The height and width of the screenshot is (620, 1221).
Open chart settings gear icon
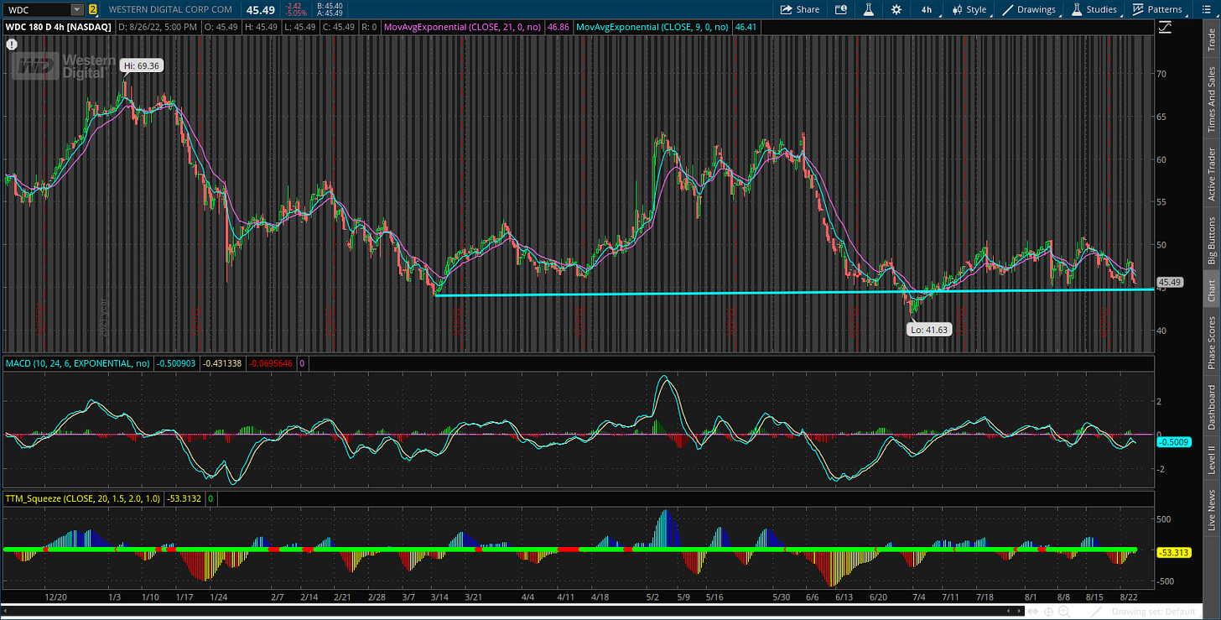coord(896,10)
